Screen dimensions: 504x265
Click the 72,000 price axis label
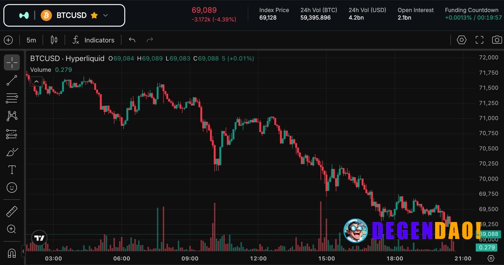coord(488,58)
